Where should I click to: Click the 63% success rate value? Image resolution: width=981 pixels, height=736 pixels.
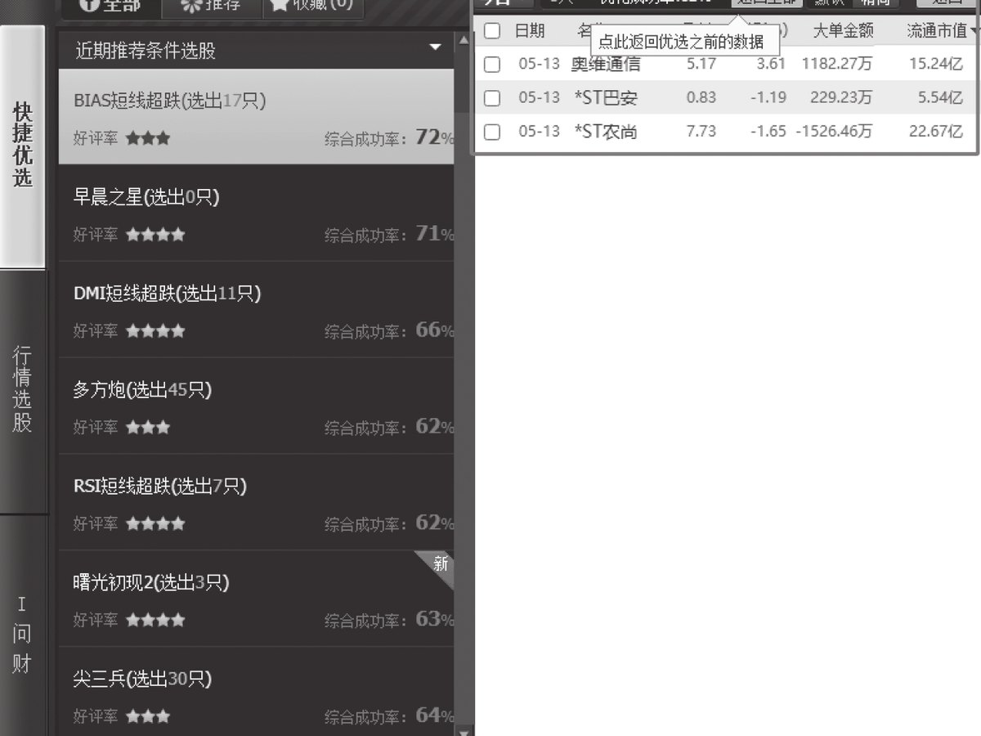pos(434,620)
